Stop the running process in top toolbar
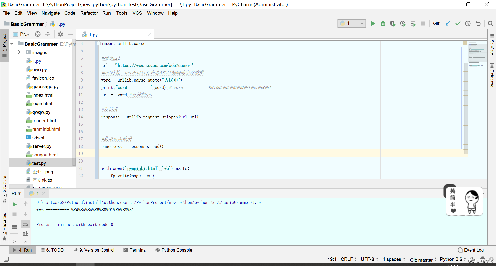Screen dimensions: 496x266 [423, 24]
